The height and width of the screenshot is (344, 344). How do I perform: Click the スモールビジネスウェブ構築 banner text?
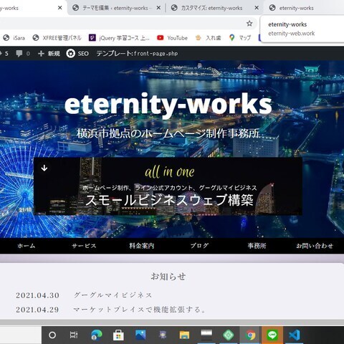[x=169, y=200]
